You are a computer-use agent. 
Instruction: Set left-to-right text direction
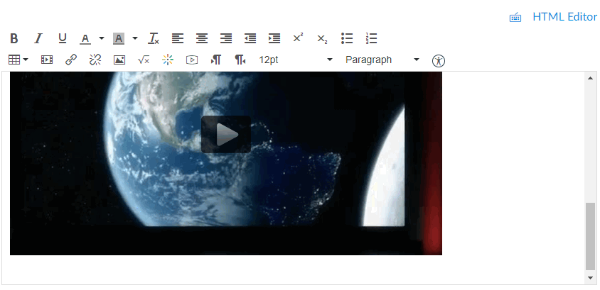point(216,60)
